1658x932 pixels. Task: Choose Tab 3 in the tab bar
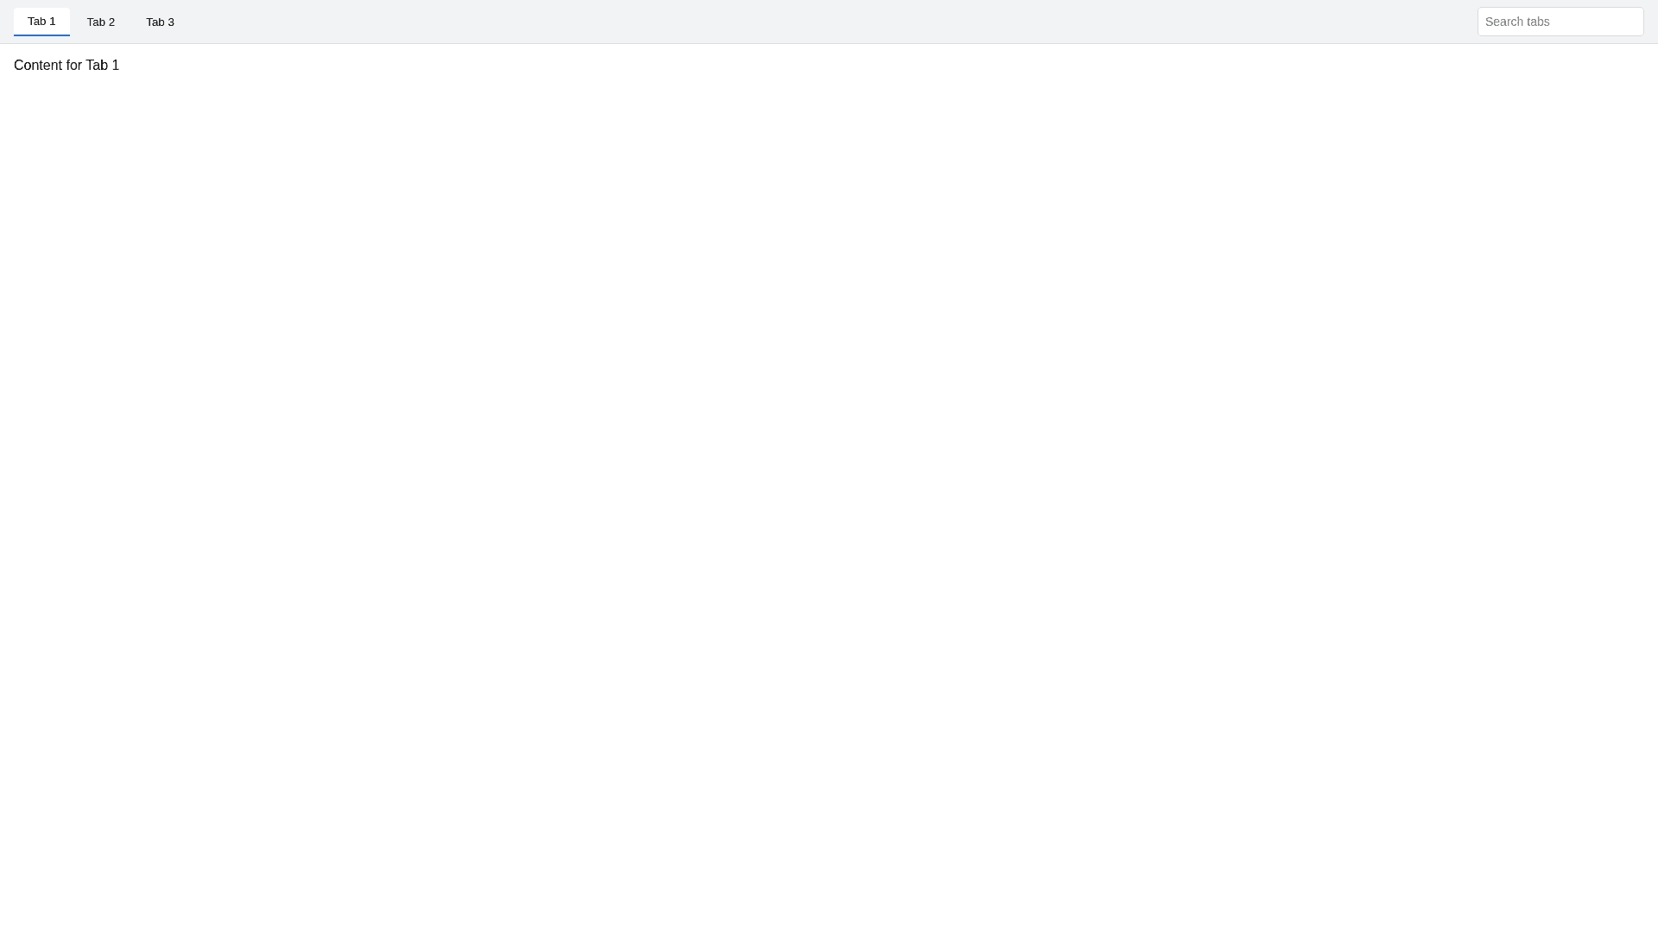point(160,22)
